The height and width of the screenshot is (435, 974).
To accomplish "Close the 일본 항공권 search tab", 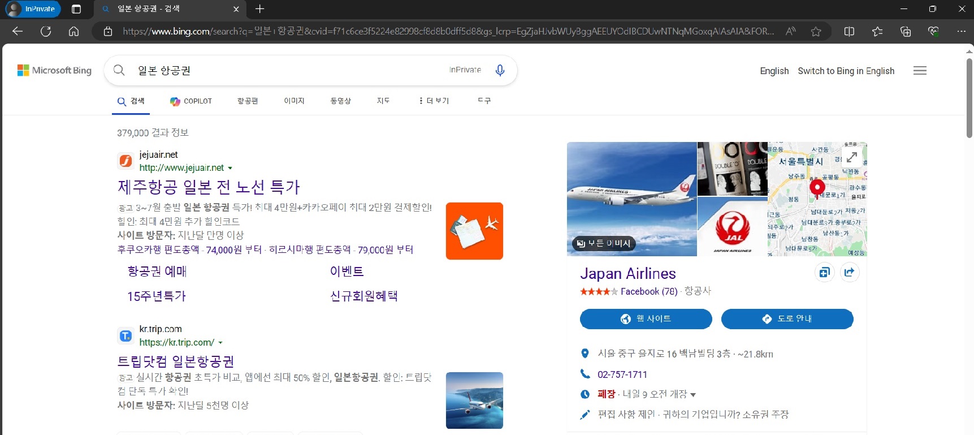I will [236, 9].
